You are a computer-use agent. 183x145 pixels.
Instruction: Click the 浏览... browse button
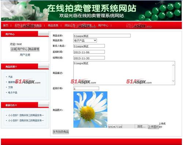pyautogui.click(x=141, y=126)
